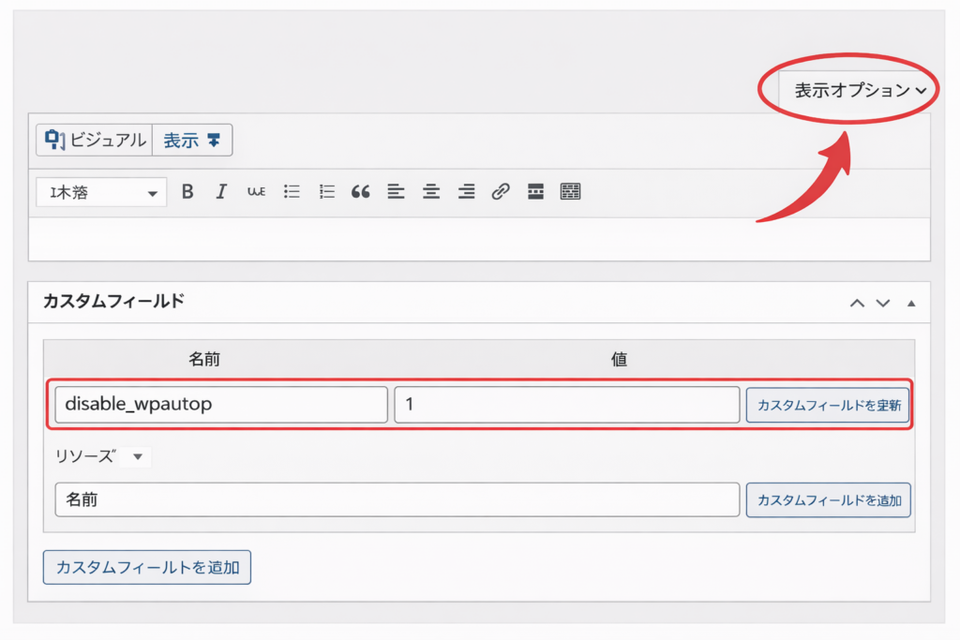The width and height of the screenshot is (960, 640).
Task: Click the disable_wpautop name input field
Action: click(x=220, y=405)
